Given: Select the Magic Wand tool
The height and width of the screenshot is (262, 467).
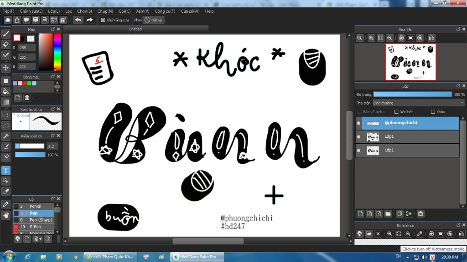Looking at the screenshot, I should click(5, 136).
